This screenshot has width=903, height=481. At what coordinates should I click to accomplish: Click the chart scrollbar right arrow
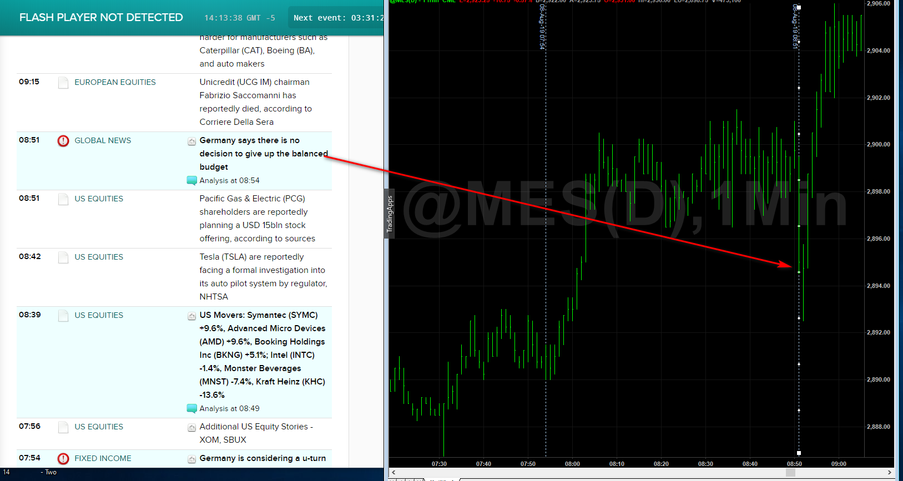pyautogui.click(x=889, y=472)
